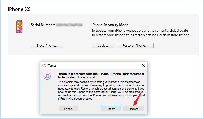Viewport: 204px width, 119px height.
Task: Click the dialog's detailed explanation paragraph
Action: tap(101, 90)
